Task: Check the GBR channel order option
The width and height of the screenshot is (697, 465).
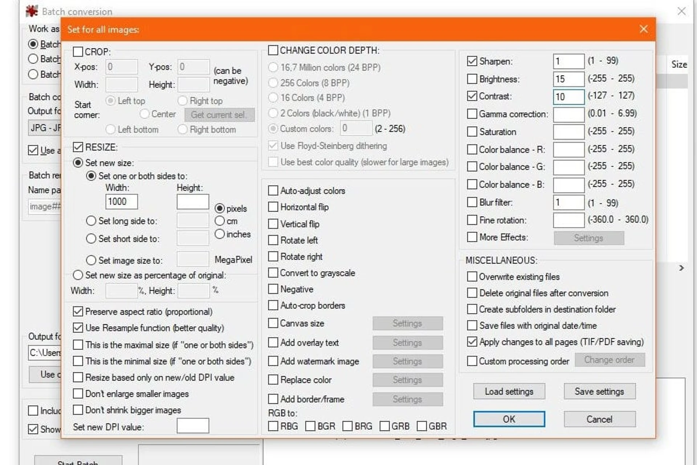Action: pos(422,426)
